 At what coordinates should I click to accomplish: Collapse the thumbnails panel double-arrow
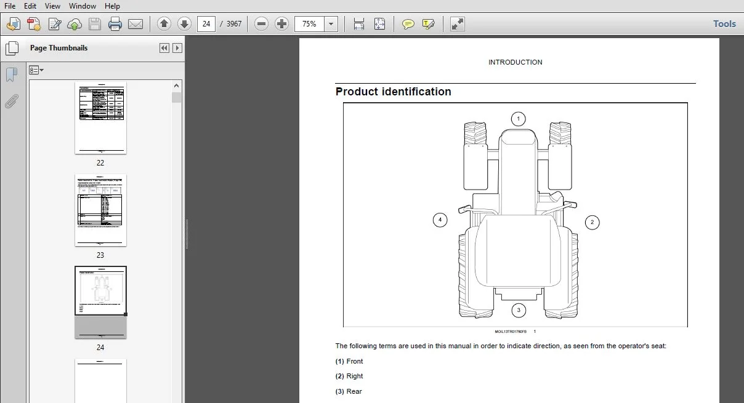pos(164,48)
